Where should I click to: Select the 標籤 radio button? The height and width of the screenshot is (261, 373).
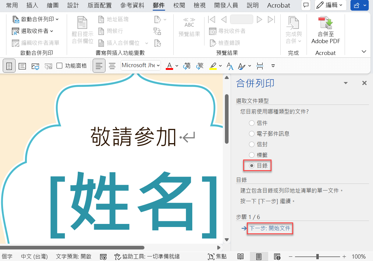pyautogui.click(x=252, y=155)
